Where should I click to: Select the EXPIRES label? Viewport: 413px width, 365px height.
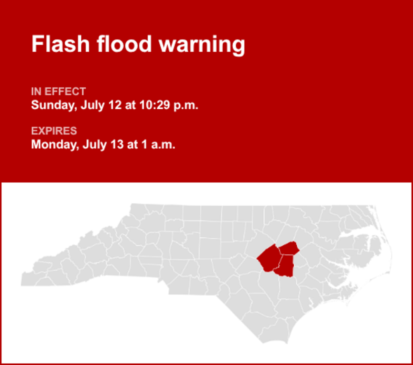coord(54,131)
